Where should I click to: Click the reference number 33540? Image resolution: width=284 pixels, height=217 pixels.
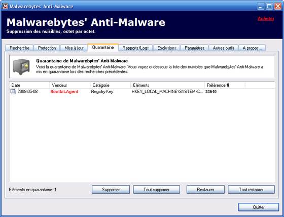211,92
